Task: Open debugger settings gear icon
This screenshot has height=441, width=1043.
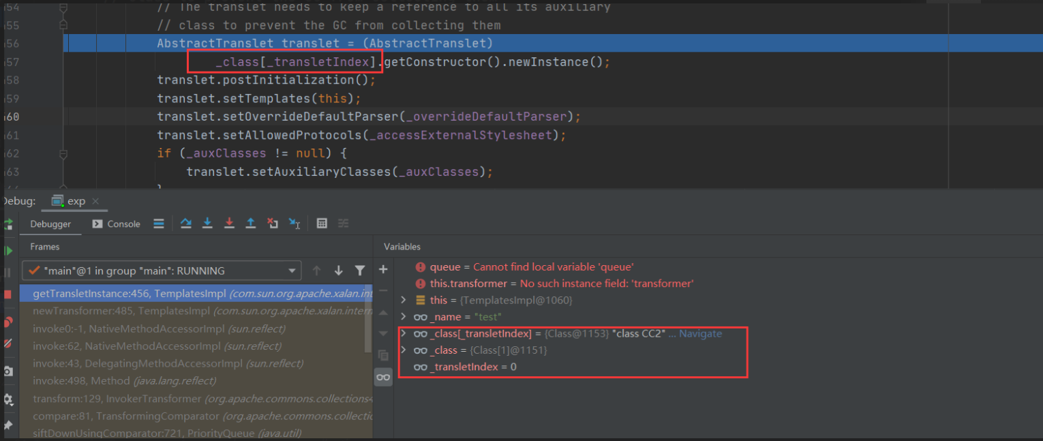Action: (x=8, y=399)
